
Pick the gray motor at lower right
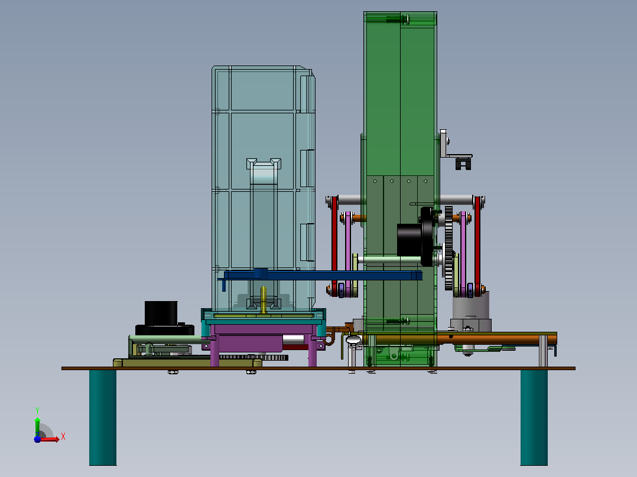470,311
